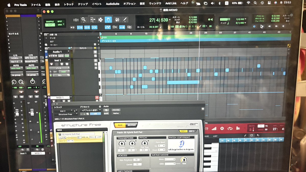Toggle Link Timeline and Edit Selection
Viewport: 306px width, 172px height.
[80, 27]
